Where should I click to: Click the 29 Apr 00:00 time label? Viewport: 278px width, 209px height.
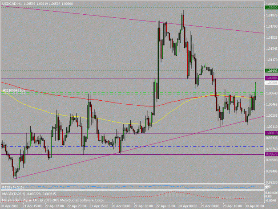click(x=210, y=206)
